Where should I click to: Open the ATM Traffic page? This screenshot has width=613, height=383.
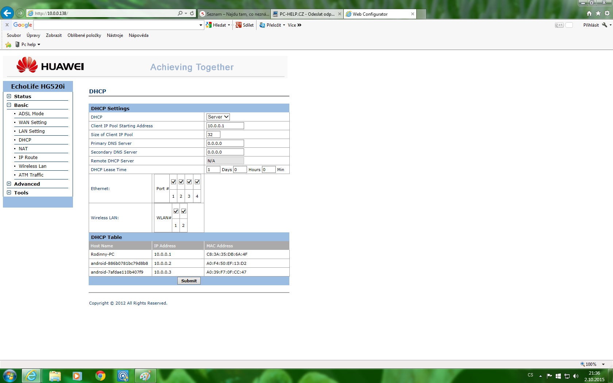[x=31, y=175]
